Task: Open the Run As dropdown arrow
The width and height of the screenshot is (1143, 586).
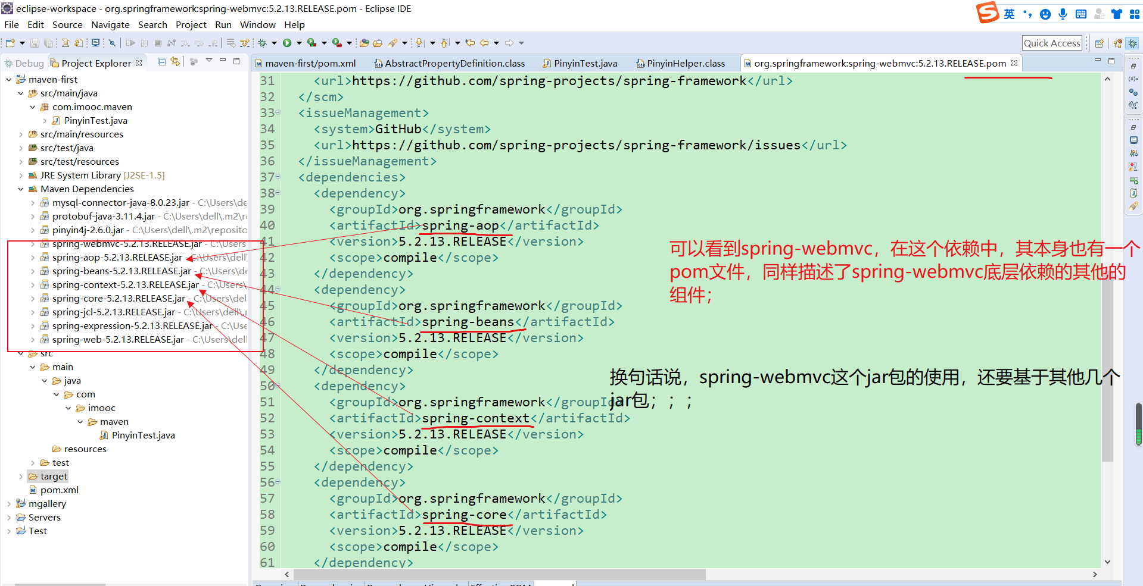Action: pos(299,43)
